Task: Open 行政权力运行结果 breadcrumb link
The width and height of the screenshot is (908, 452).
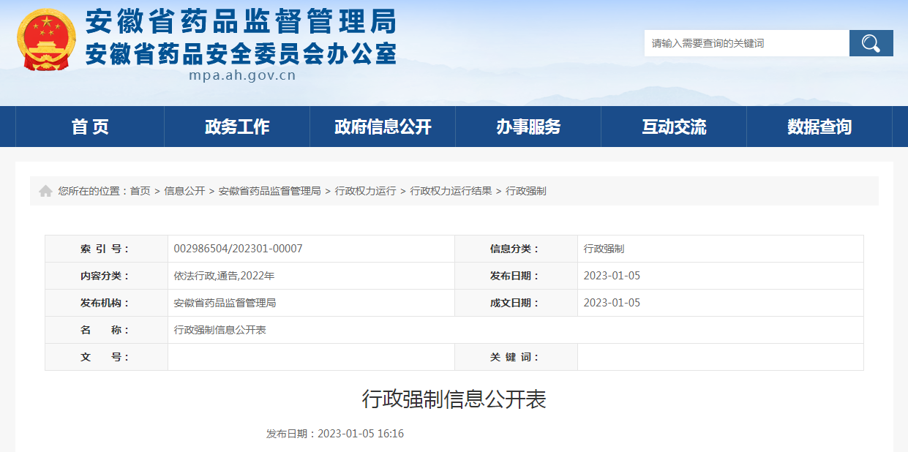Action: 451,191
